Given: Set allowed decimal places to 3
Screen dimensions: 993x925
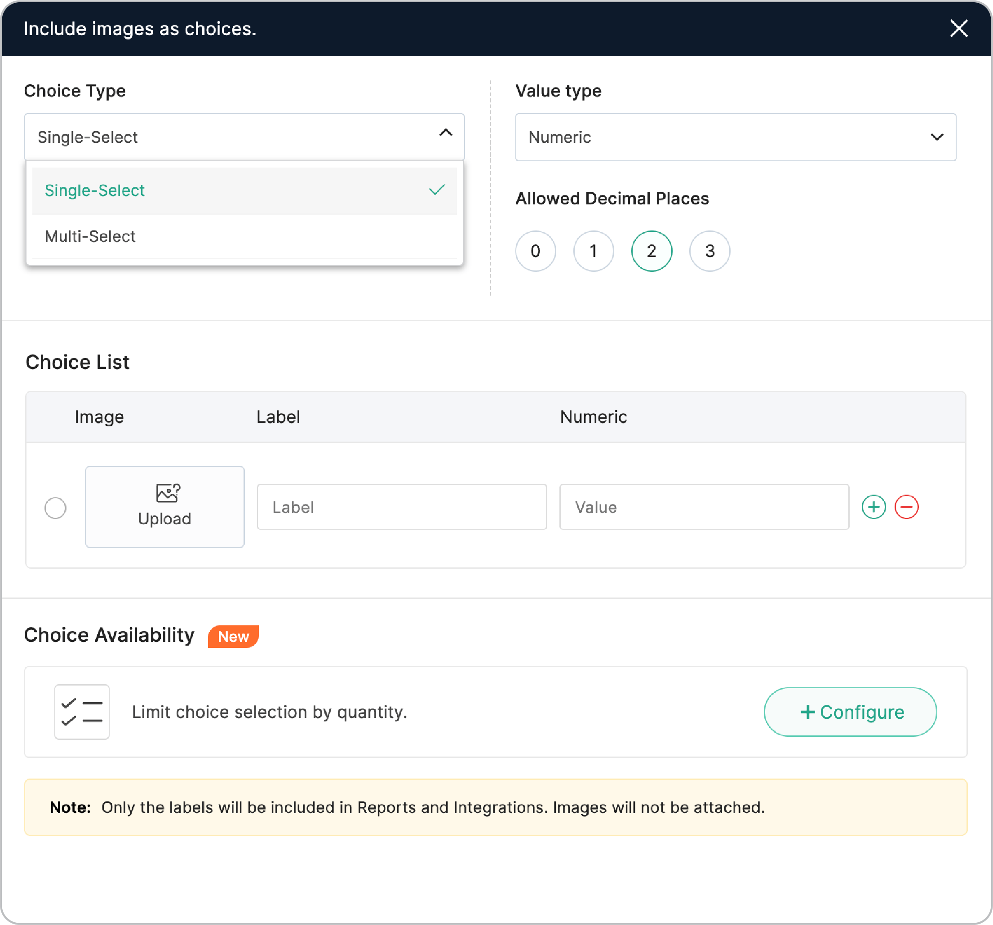Looking at the screenshot, I should [x=709, y=251].
